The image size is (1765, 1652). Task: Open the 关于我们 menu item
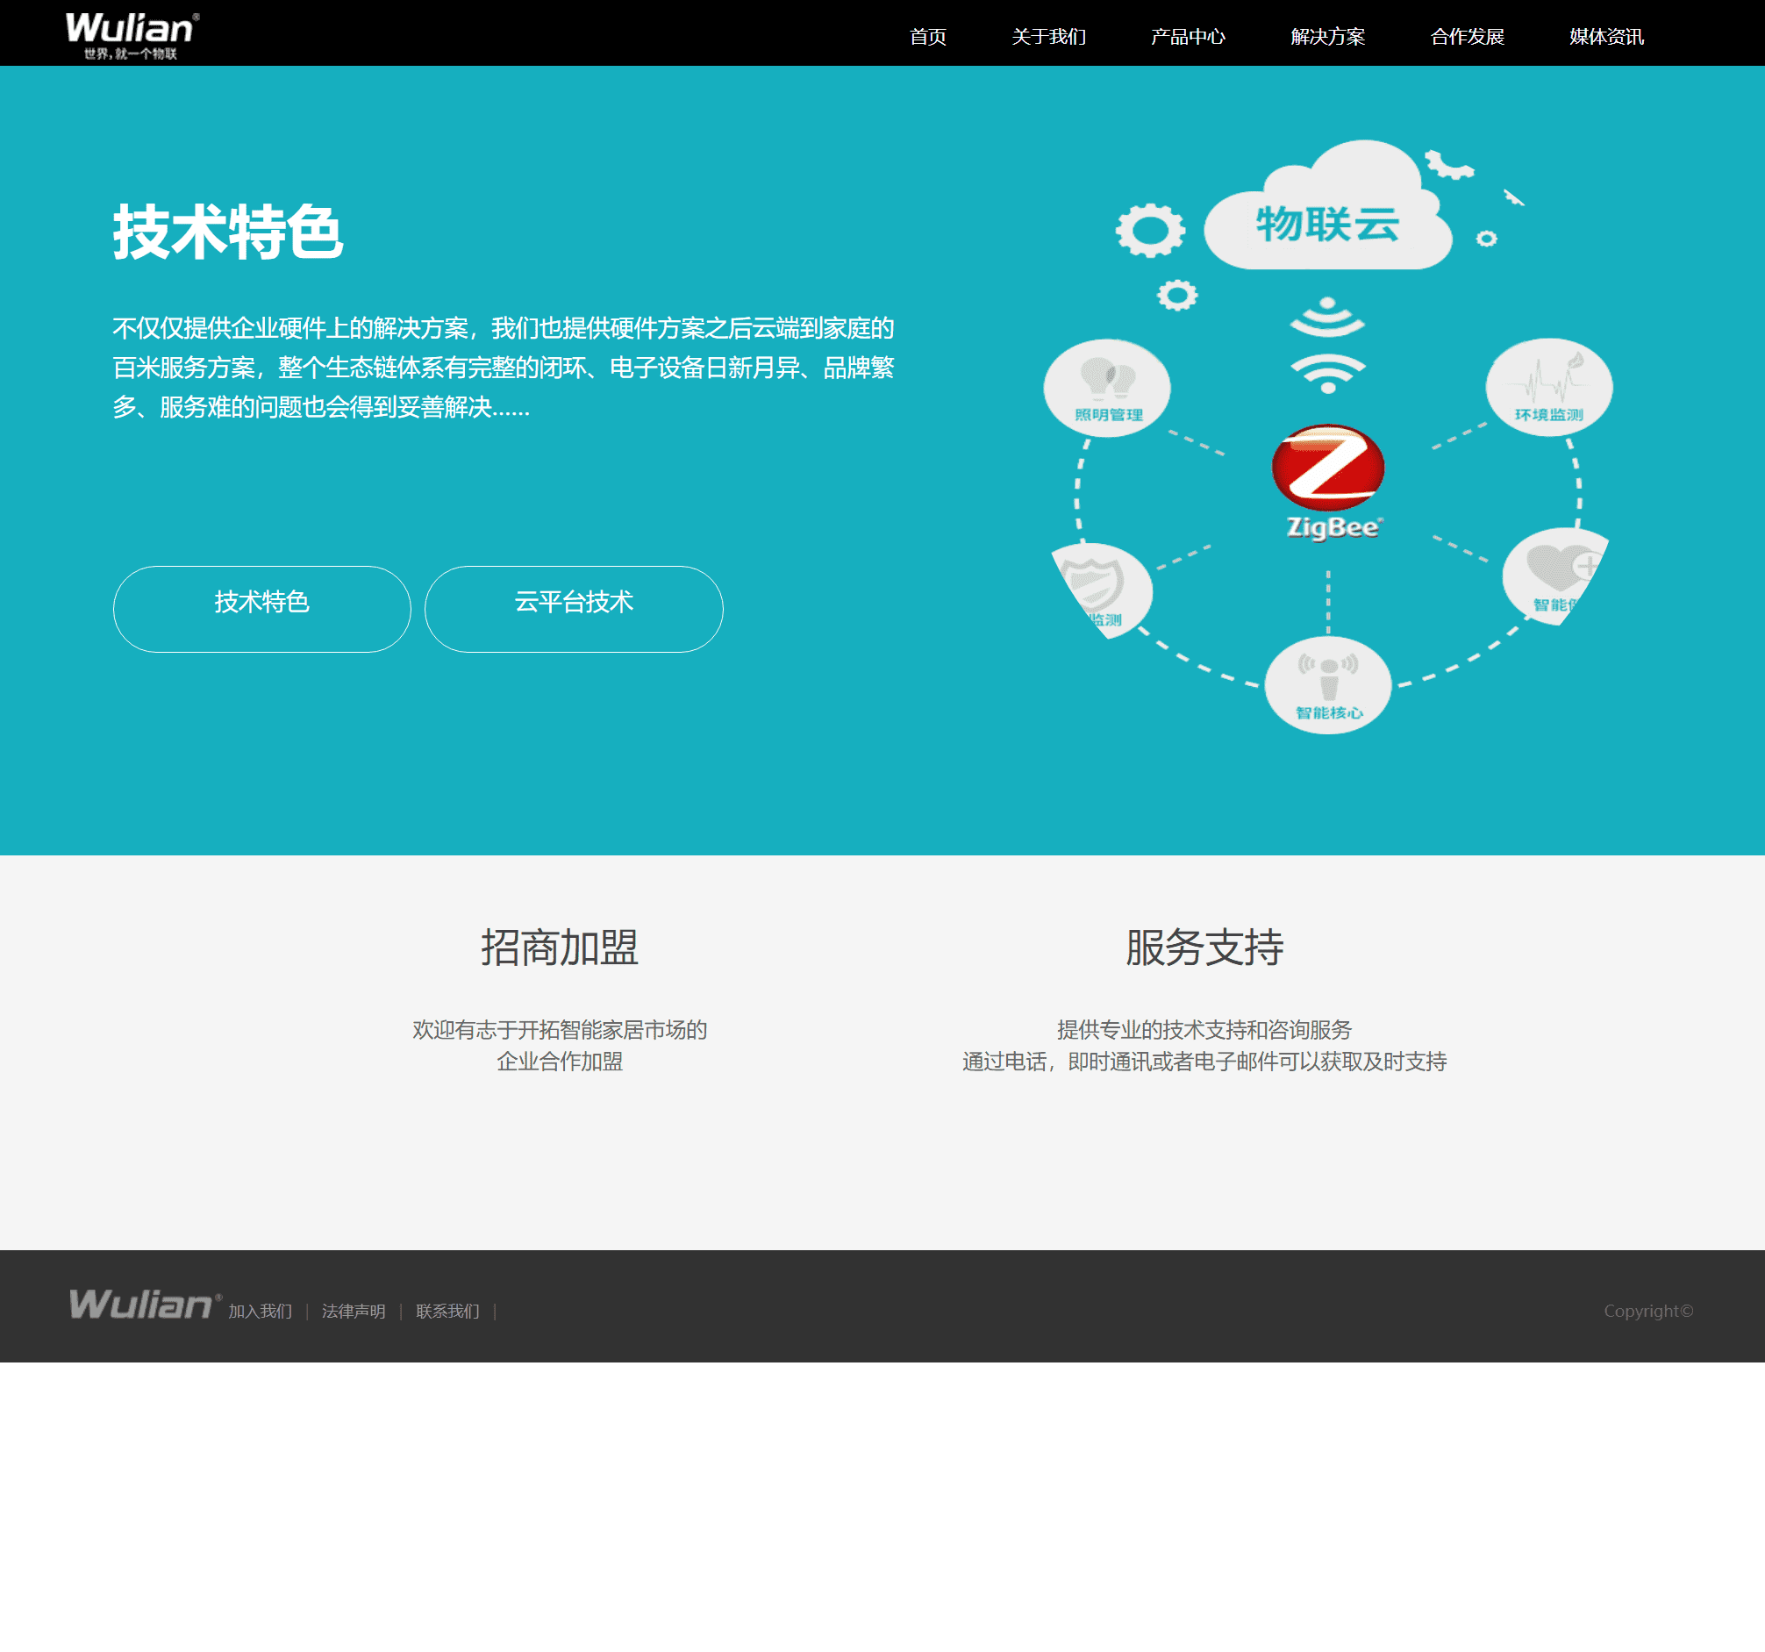pos(1048,36)
